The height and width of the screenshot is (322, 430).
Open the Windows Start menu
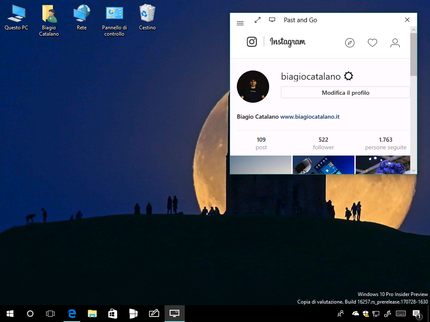10,314
